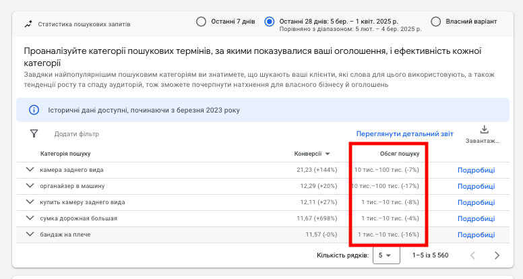Click the Кількість рядків label
The image size is (523, 279).
coord(343,255)
